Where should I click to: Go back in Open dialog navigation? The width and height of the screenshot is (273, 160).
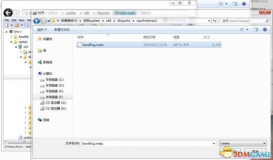coord(37,21)
